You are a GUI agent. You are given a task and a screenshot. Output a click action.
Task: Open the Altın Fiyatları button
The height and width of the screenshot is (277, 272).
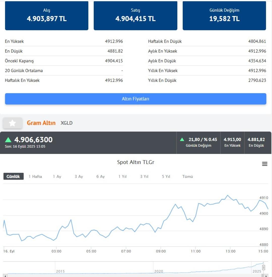pos(135,99)
